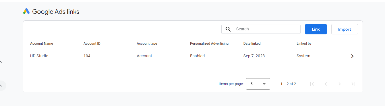Open UD Studio row details chevron
The width and height of the screenshot is (385, 106).
(x=352, y=56)
